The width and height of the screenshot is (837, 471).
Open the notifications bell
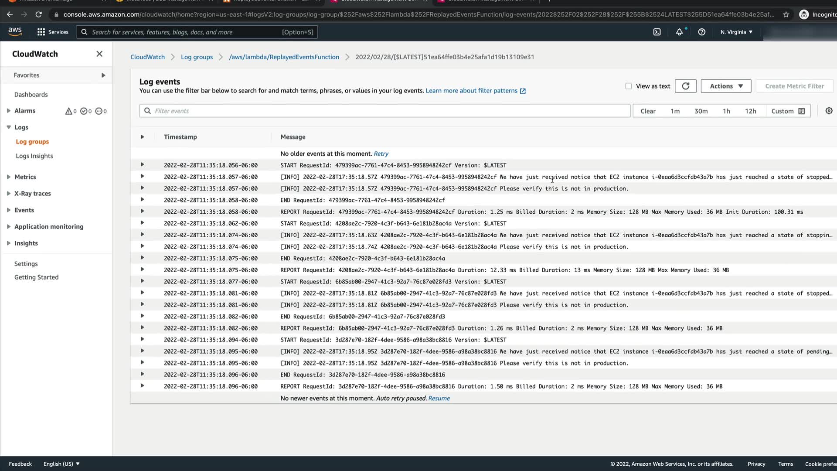click(679, 32)
